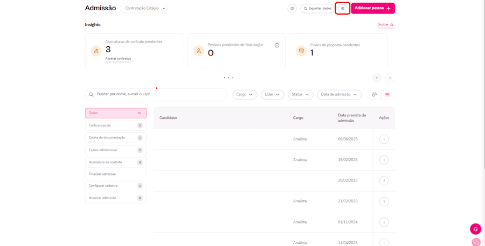Select the Exame admissional stage
Viewport: 485px width, 246px height.
click(x=116, y=150)
